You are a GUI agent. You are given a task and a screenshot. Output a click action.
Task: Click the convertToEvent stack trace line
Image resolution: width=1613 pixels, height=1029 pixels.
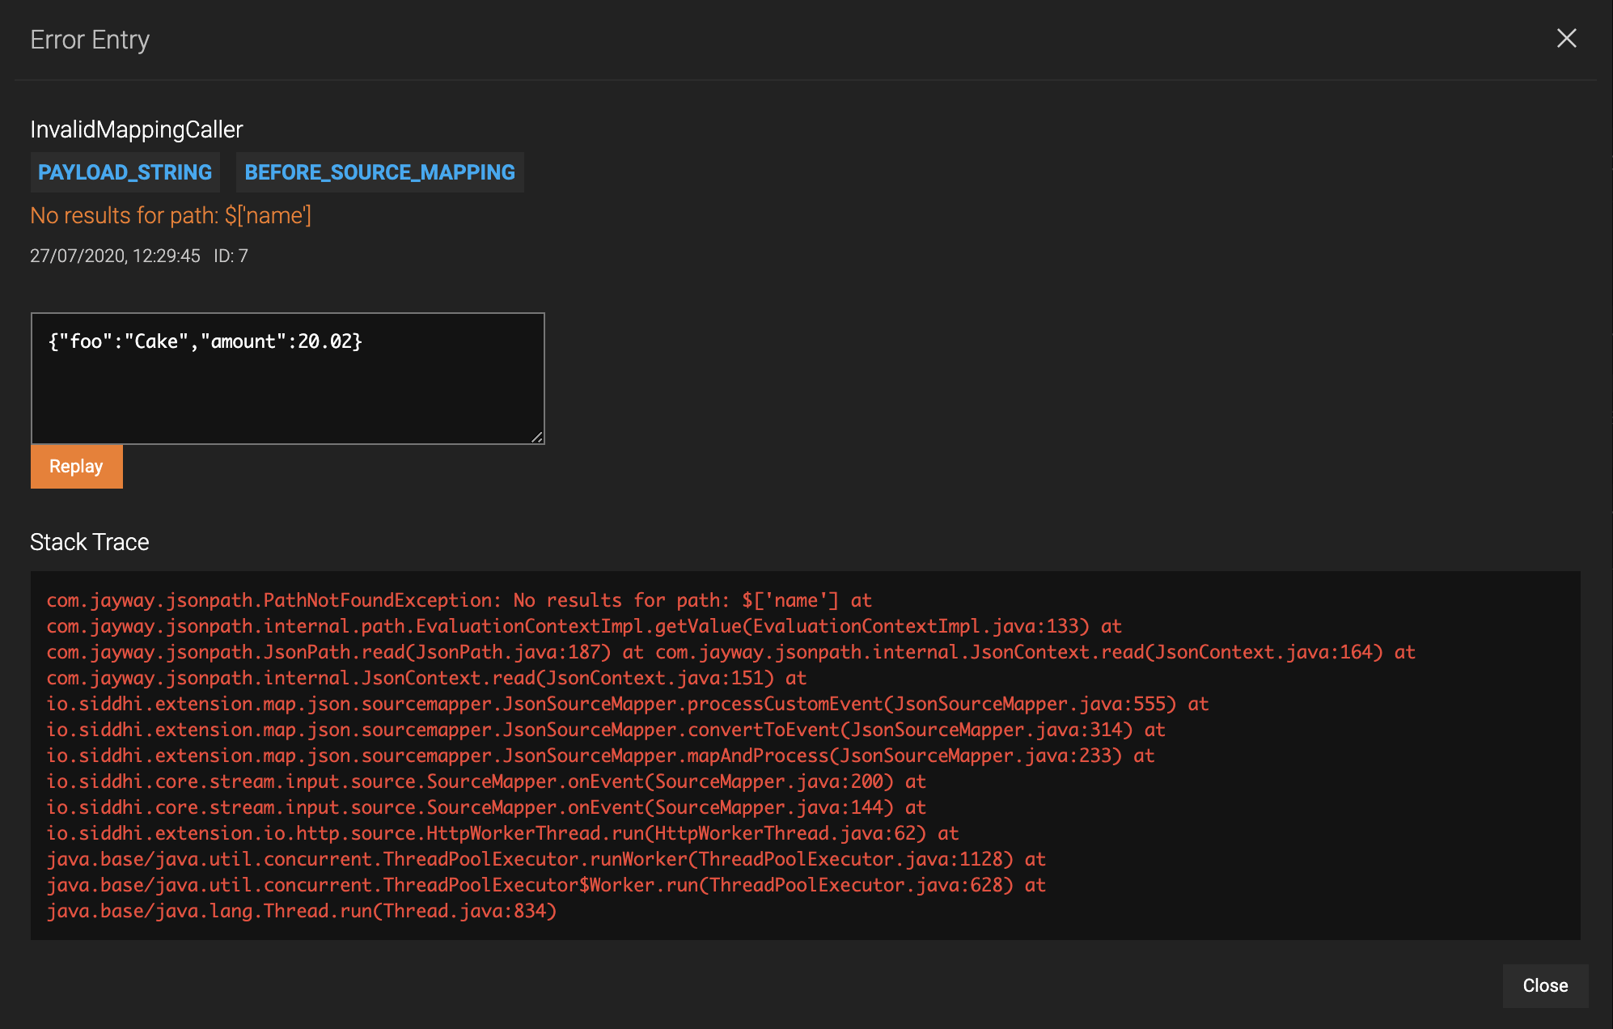(x=605, y=730)
